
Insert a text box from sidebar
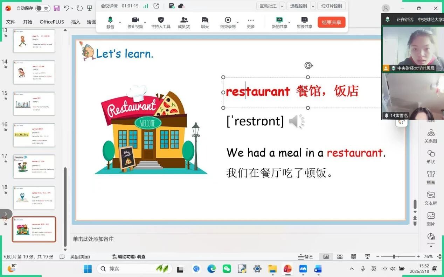coord(431,198)
